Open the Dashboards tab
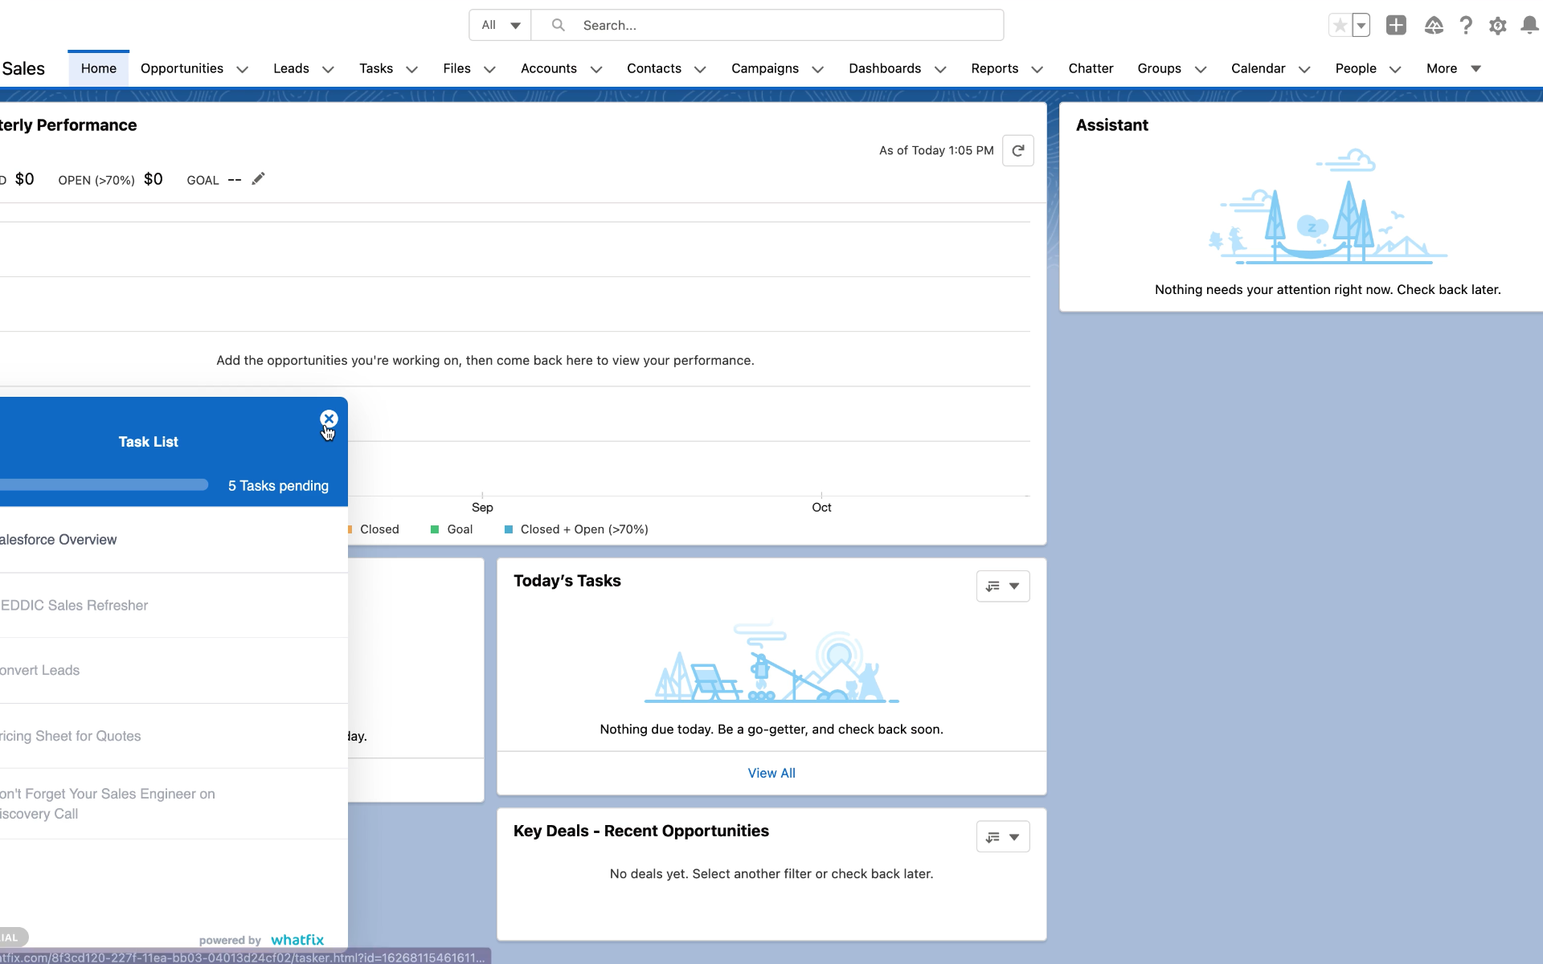This screenshot has height=964, width=1543. tap(885, 68)
